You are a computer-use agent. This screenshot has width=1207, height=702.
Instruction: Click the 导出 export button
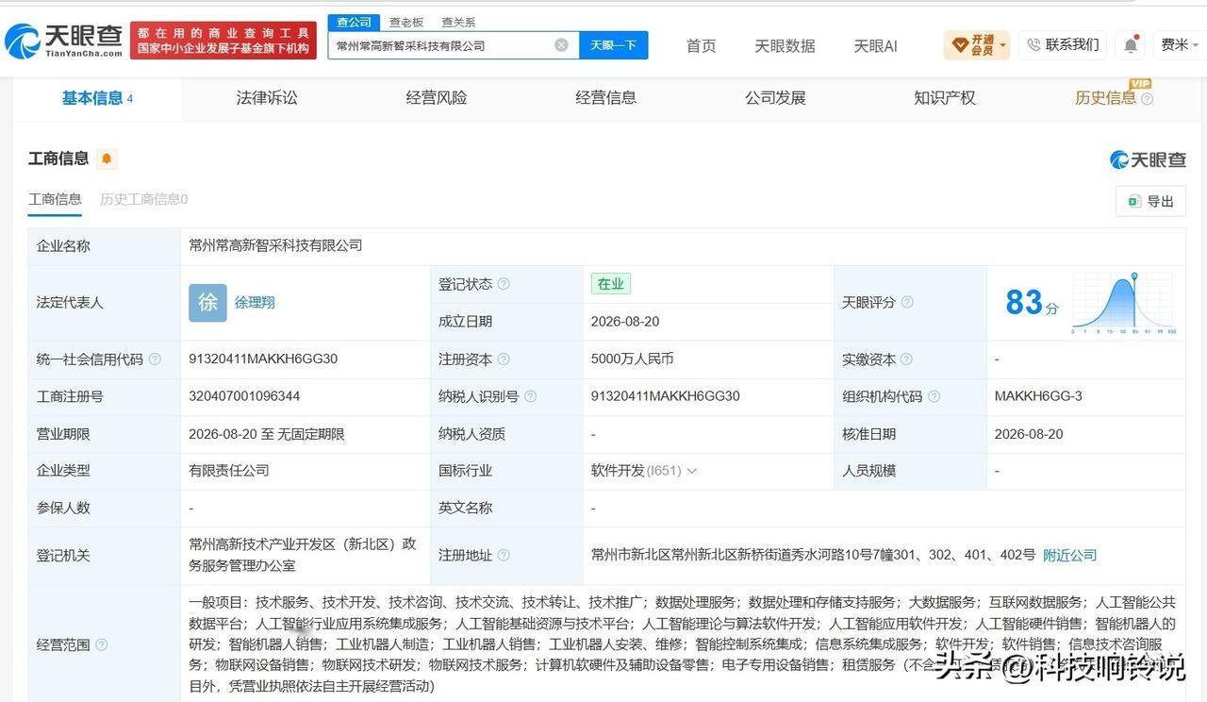click(x=1150, y=201)
